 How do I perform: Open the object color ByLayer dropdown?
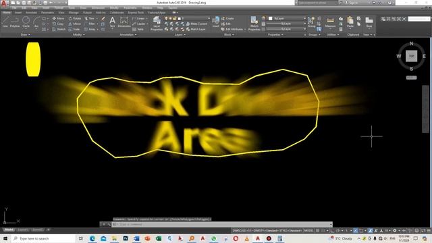(x=287, y=18)
